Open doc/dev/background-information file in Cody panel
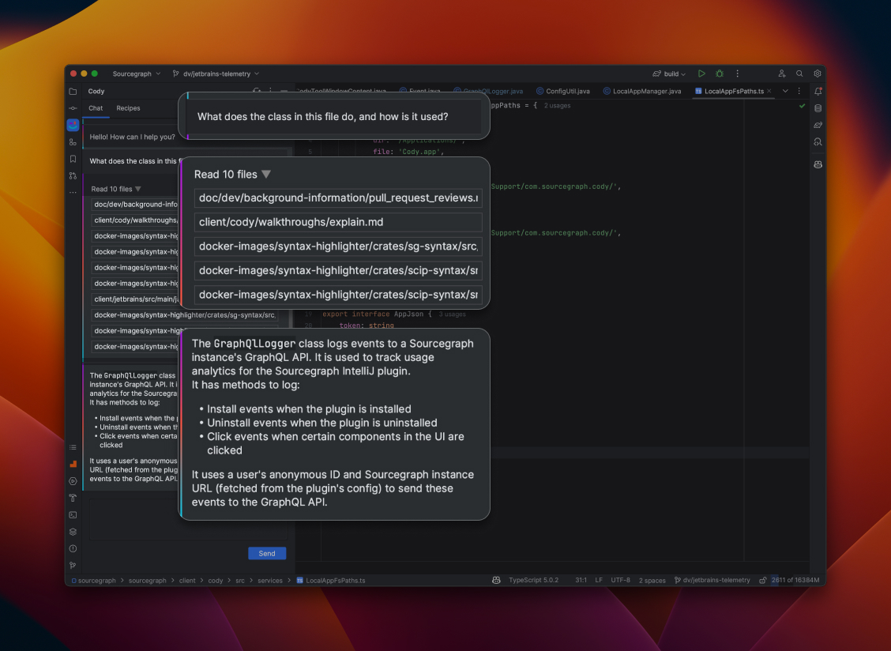 pos(135,205)
